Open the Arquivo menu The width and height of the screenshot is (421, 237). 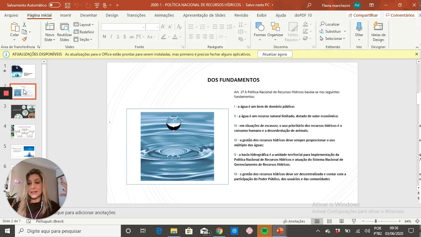click(x=11, y=15)
